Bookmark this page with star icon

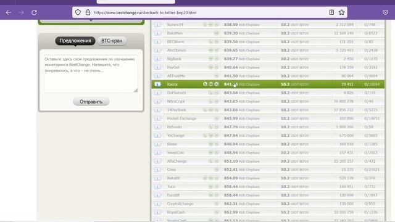tap(341, 12)
